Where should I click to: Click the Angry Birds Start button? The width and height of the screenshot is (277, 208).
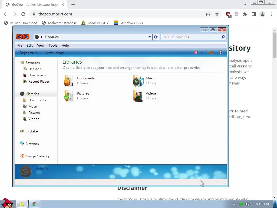pos(7,203)
